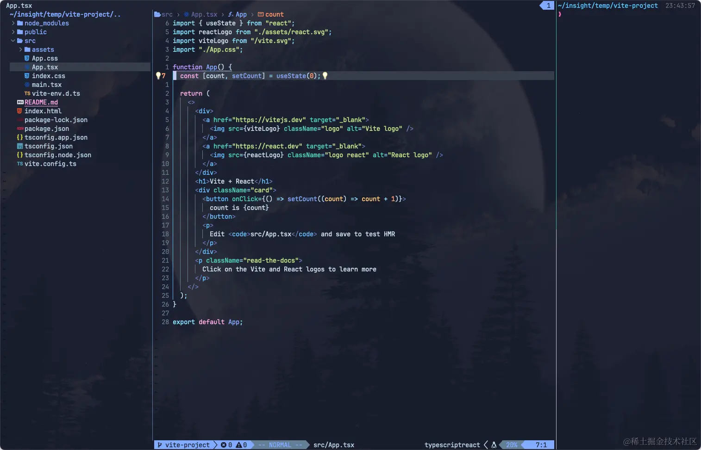Image resolution: width=701 pixels, height=450 pixels.
Task: Click the tab number 1 indicator
Action: (x=549, y=6)
